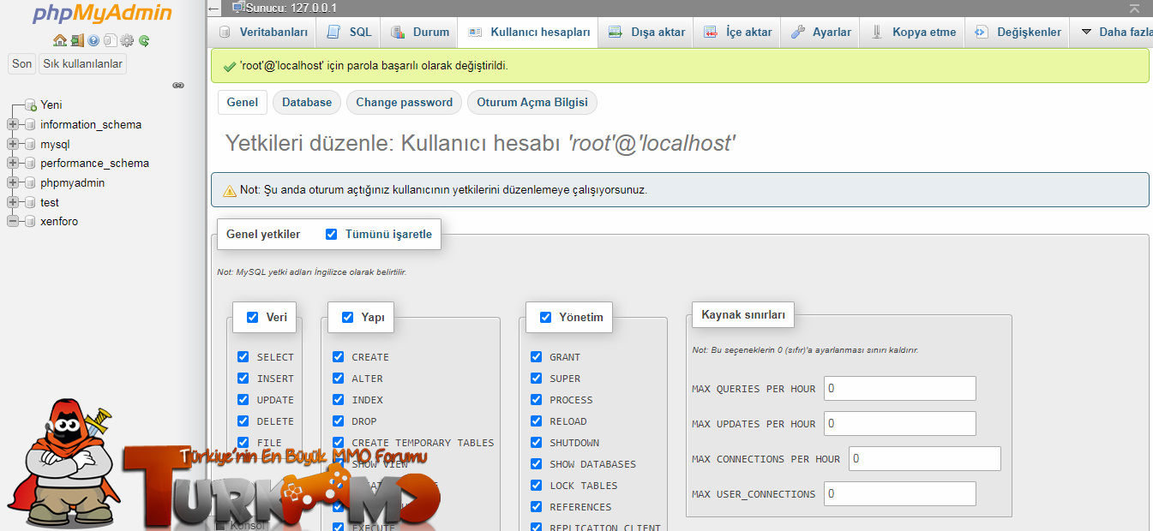Expand the information_schema database node
Image resolution: width=1153 pixels, height=531 pixels.
pos(13,124)
